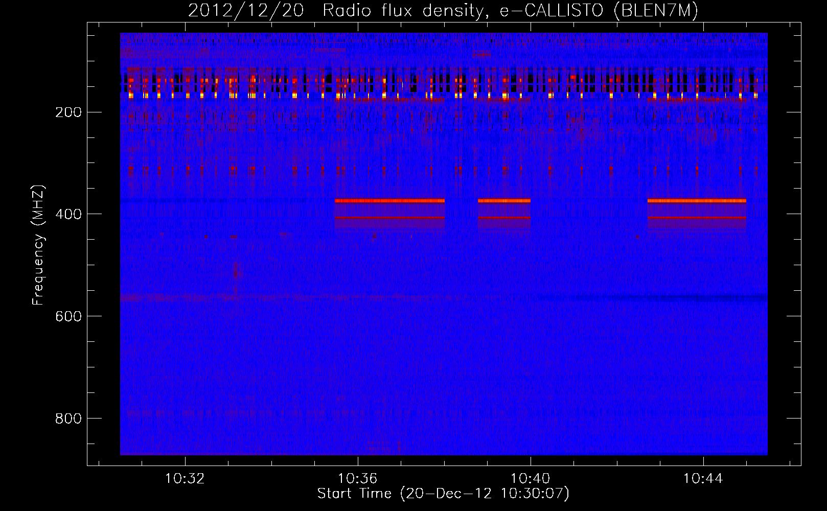This screenshot has width=827, height=511.
Task: Click the 10:40 time tick label
Action: pos(531,478)
